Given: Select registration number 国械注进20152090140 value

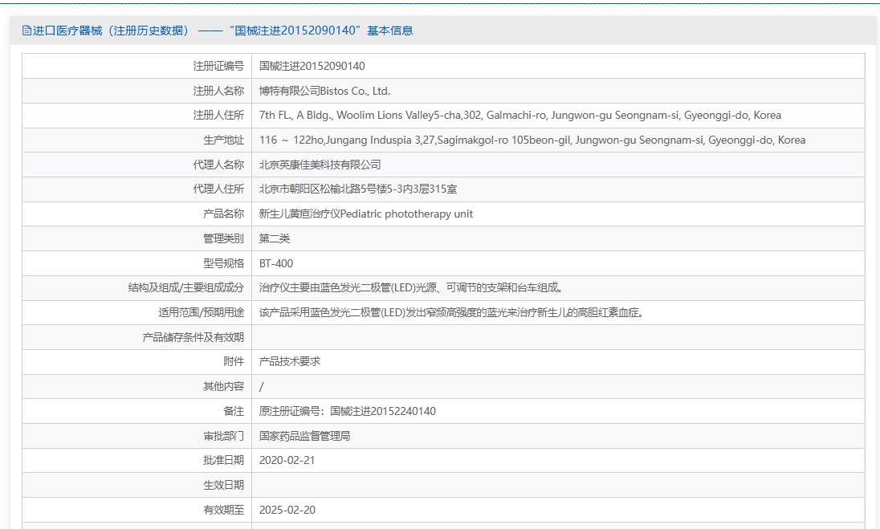Looking at the screenshot, I should [312, 66].
